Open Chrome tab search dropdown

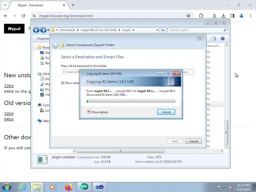tap(5, 5)
